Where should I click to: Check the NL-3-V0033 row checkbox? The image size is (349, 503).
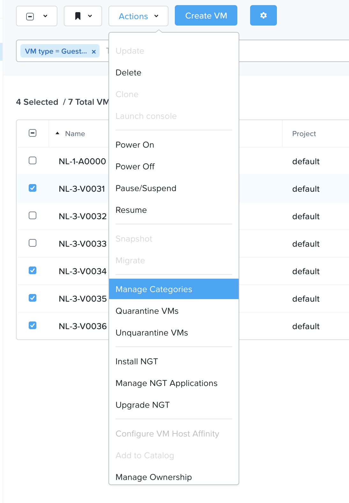(33, 243)
